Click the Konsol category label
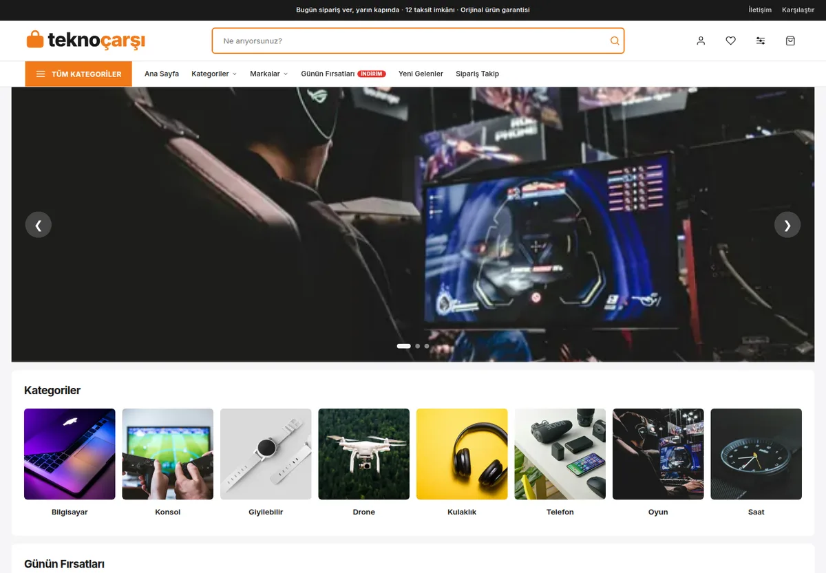 [x=168, y=512]
